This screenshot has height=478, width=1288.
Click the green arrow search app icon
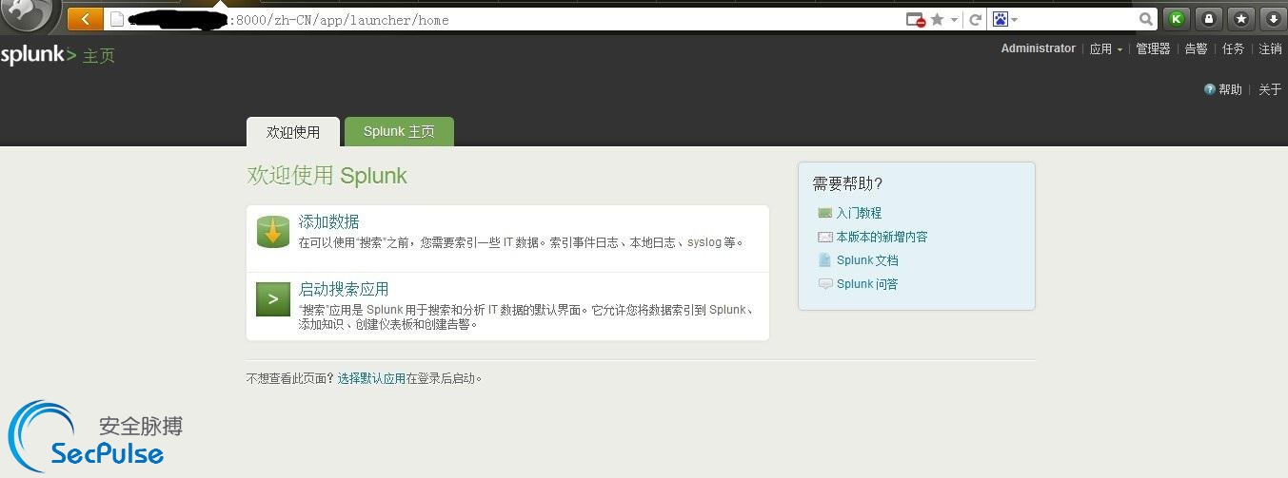(x=273, y=298)
